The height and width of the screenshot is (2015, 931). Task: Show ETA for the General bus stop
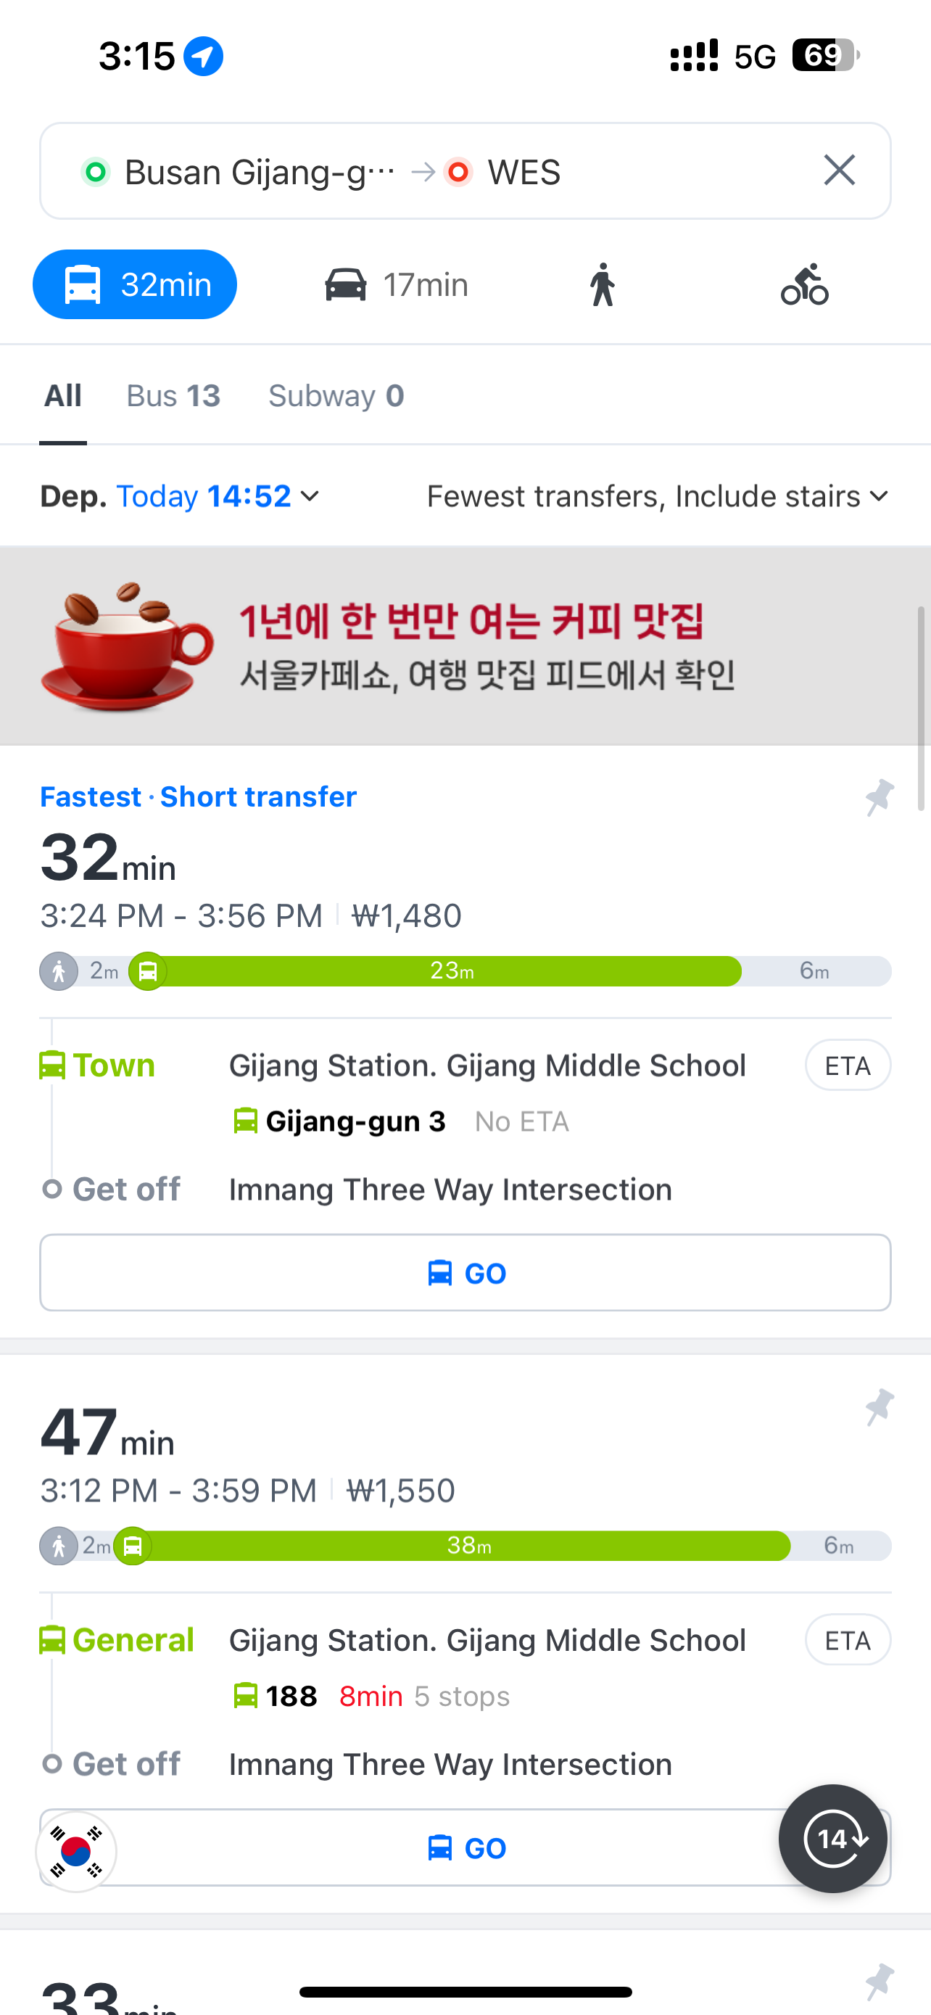click(848, 1639)
